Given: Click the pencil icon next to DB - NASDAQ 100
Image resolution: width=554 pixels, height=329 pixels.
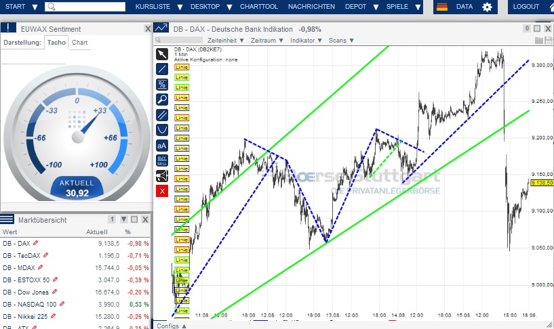Looking at the screenshot, I should [62, 303].
